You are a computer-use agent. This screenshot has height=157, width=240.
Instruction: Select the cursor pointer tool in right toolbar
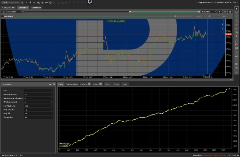(x=236, y=9)
